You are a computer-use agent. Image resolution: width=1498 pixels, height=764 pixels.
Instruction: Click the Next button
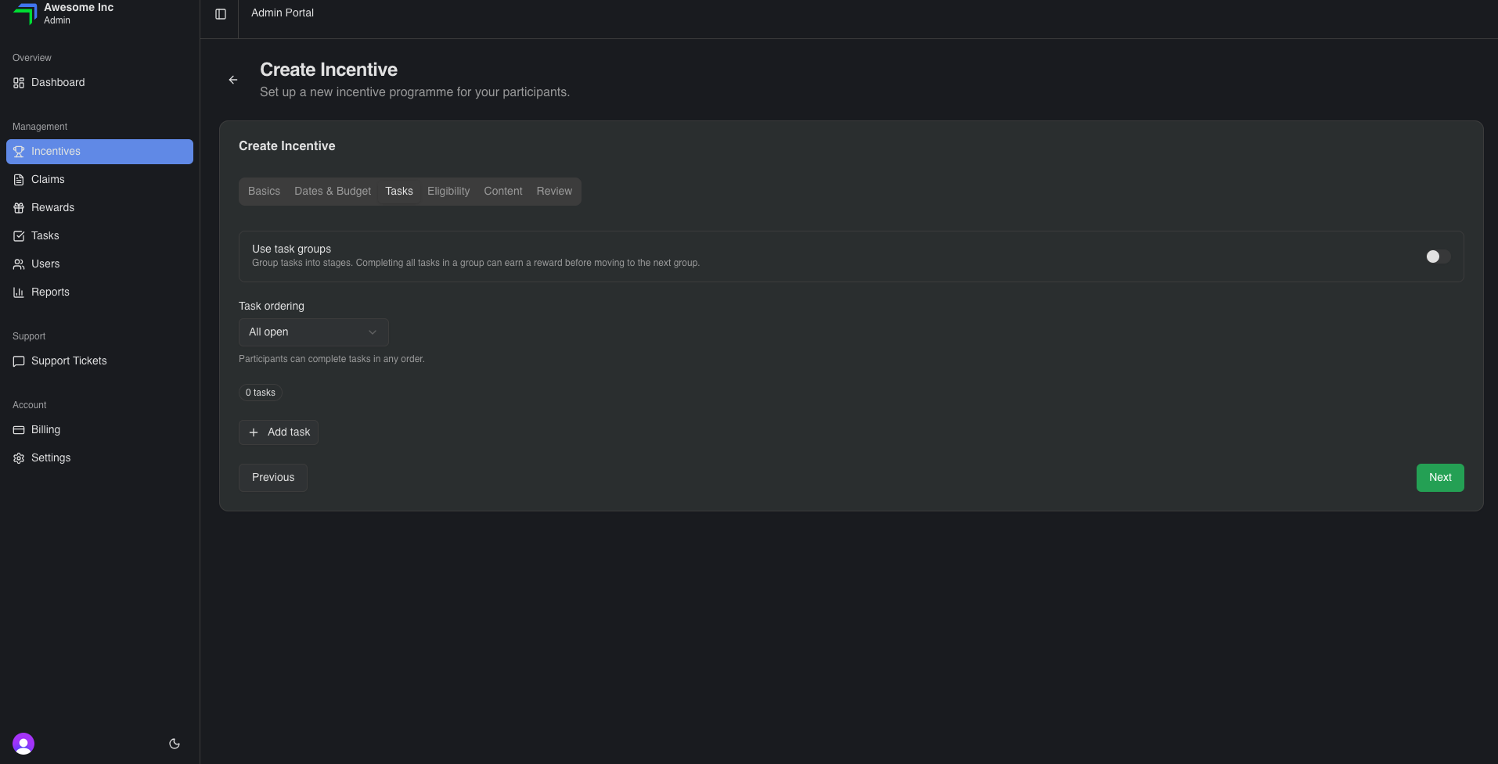1440,478
